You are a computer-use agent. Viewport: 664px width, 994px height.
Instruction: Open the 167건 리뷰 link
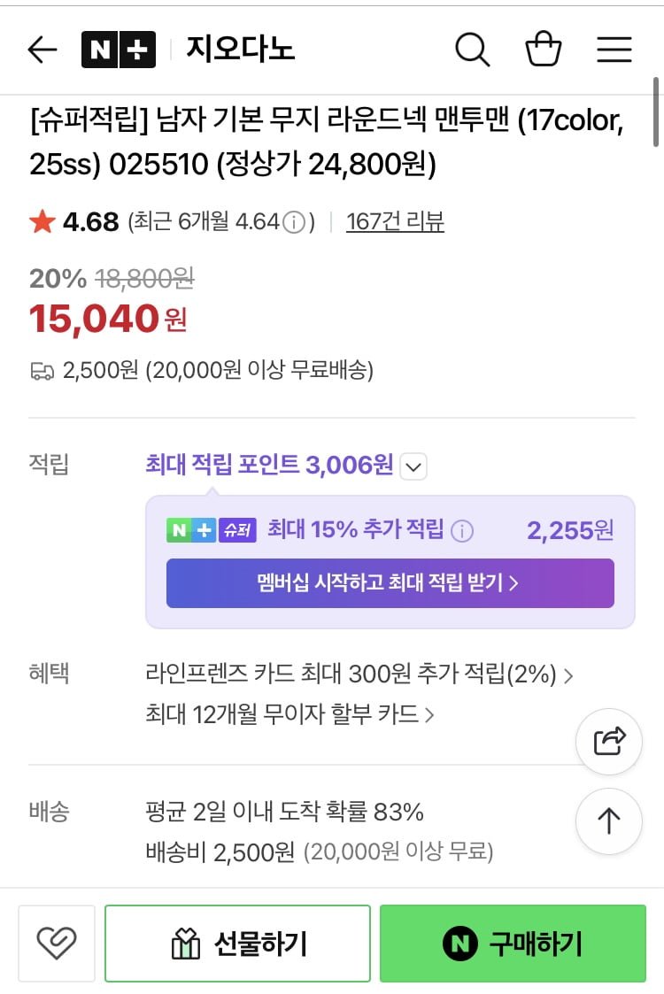tap(395, 222)
